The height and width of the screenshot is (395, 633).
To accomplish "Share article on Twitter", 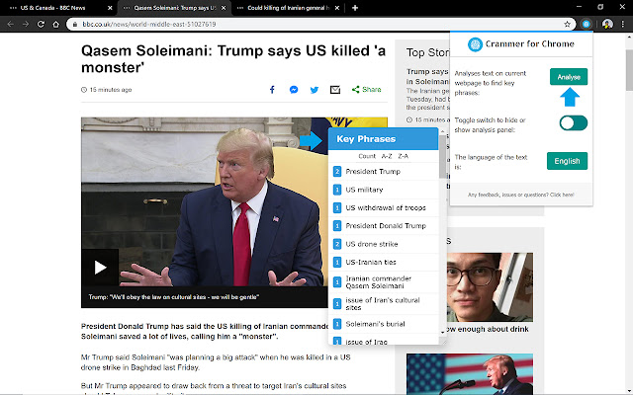I will pos(315,90).
